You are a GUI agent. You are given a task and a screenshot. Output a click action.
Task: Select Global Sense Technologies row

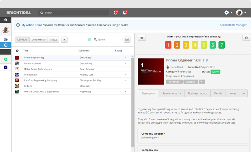coord(71,69)
